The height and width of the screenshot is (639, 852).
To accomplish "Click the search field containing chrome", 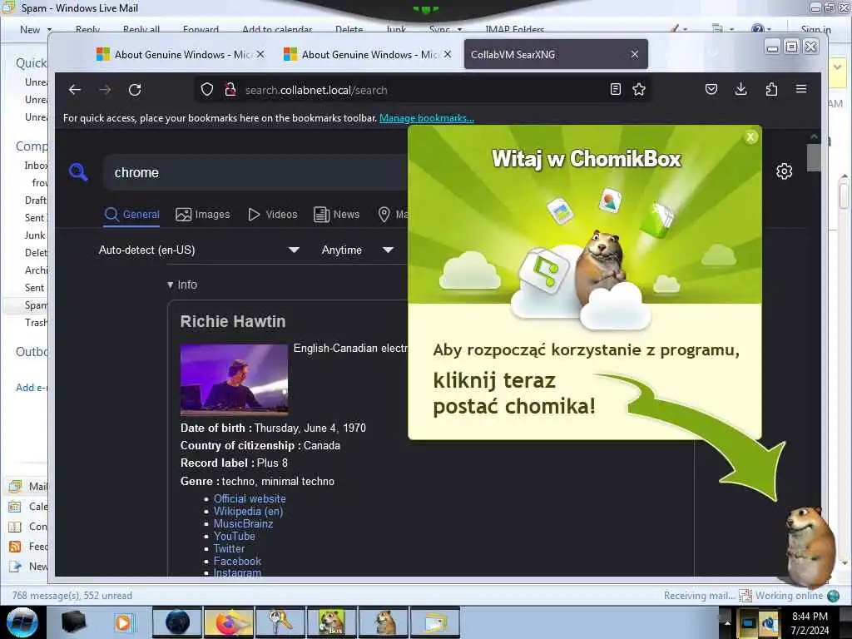I will (255, 172).
